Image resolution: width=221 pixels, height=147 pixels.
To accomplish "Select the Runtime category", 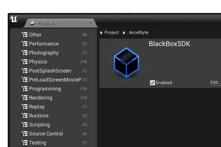I will click(54, 116).
